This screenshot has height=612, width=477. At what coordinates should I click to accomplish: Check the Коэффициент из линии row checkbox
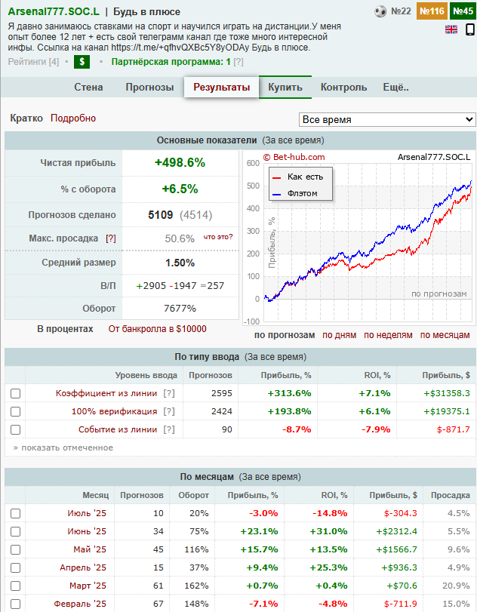15,393
